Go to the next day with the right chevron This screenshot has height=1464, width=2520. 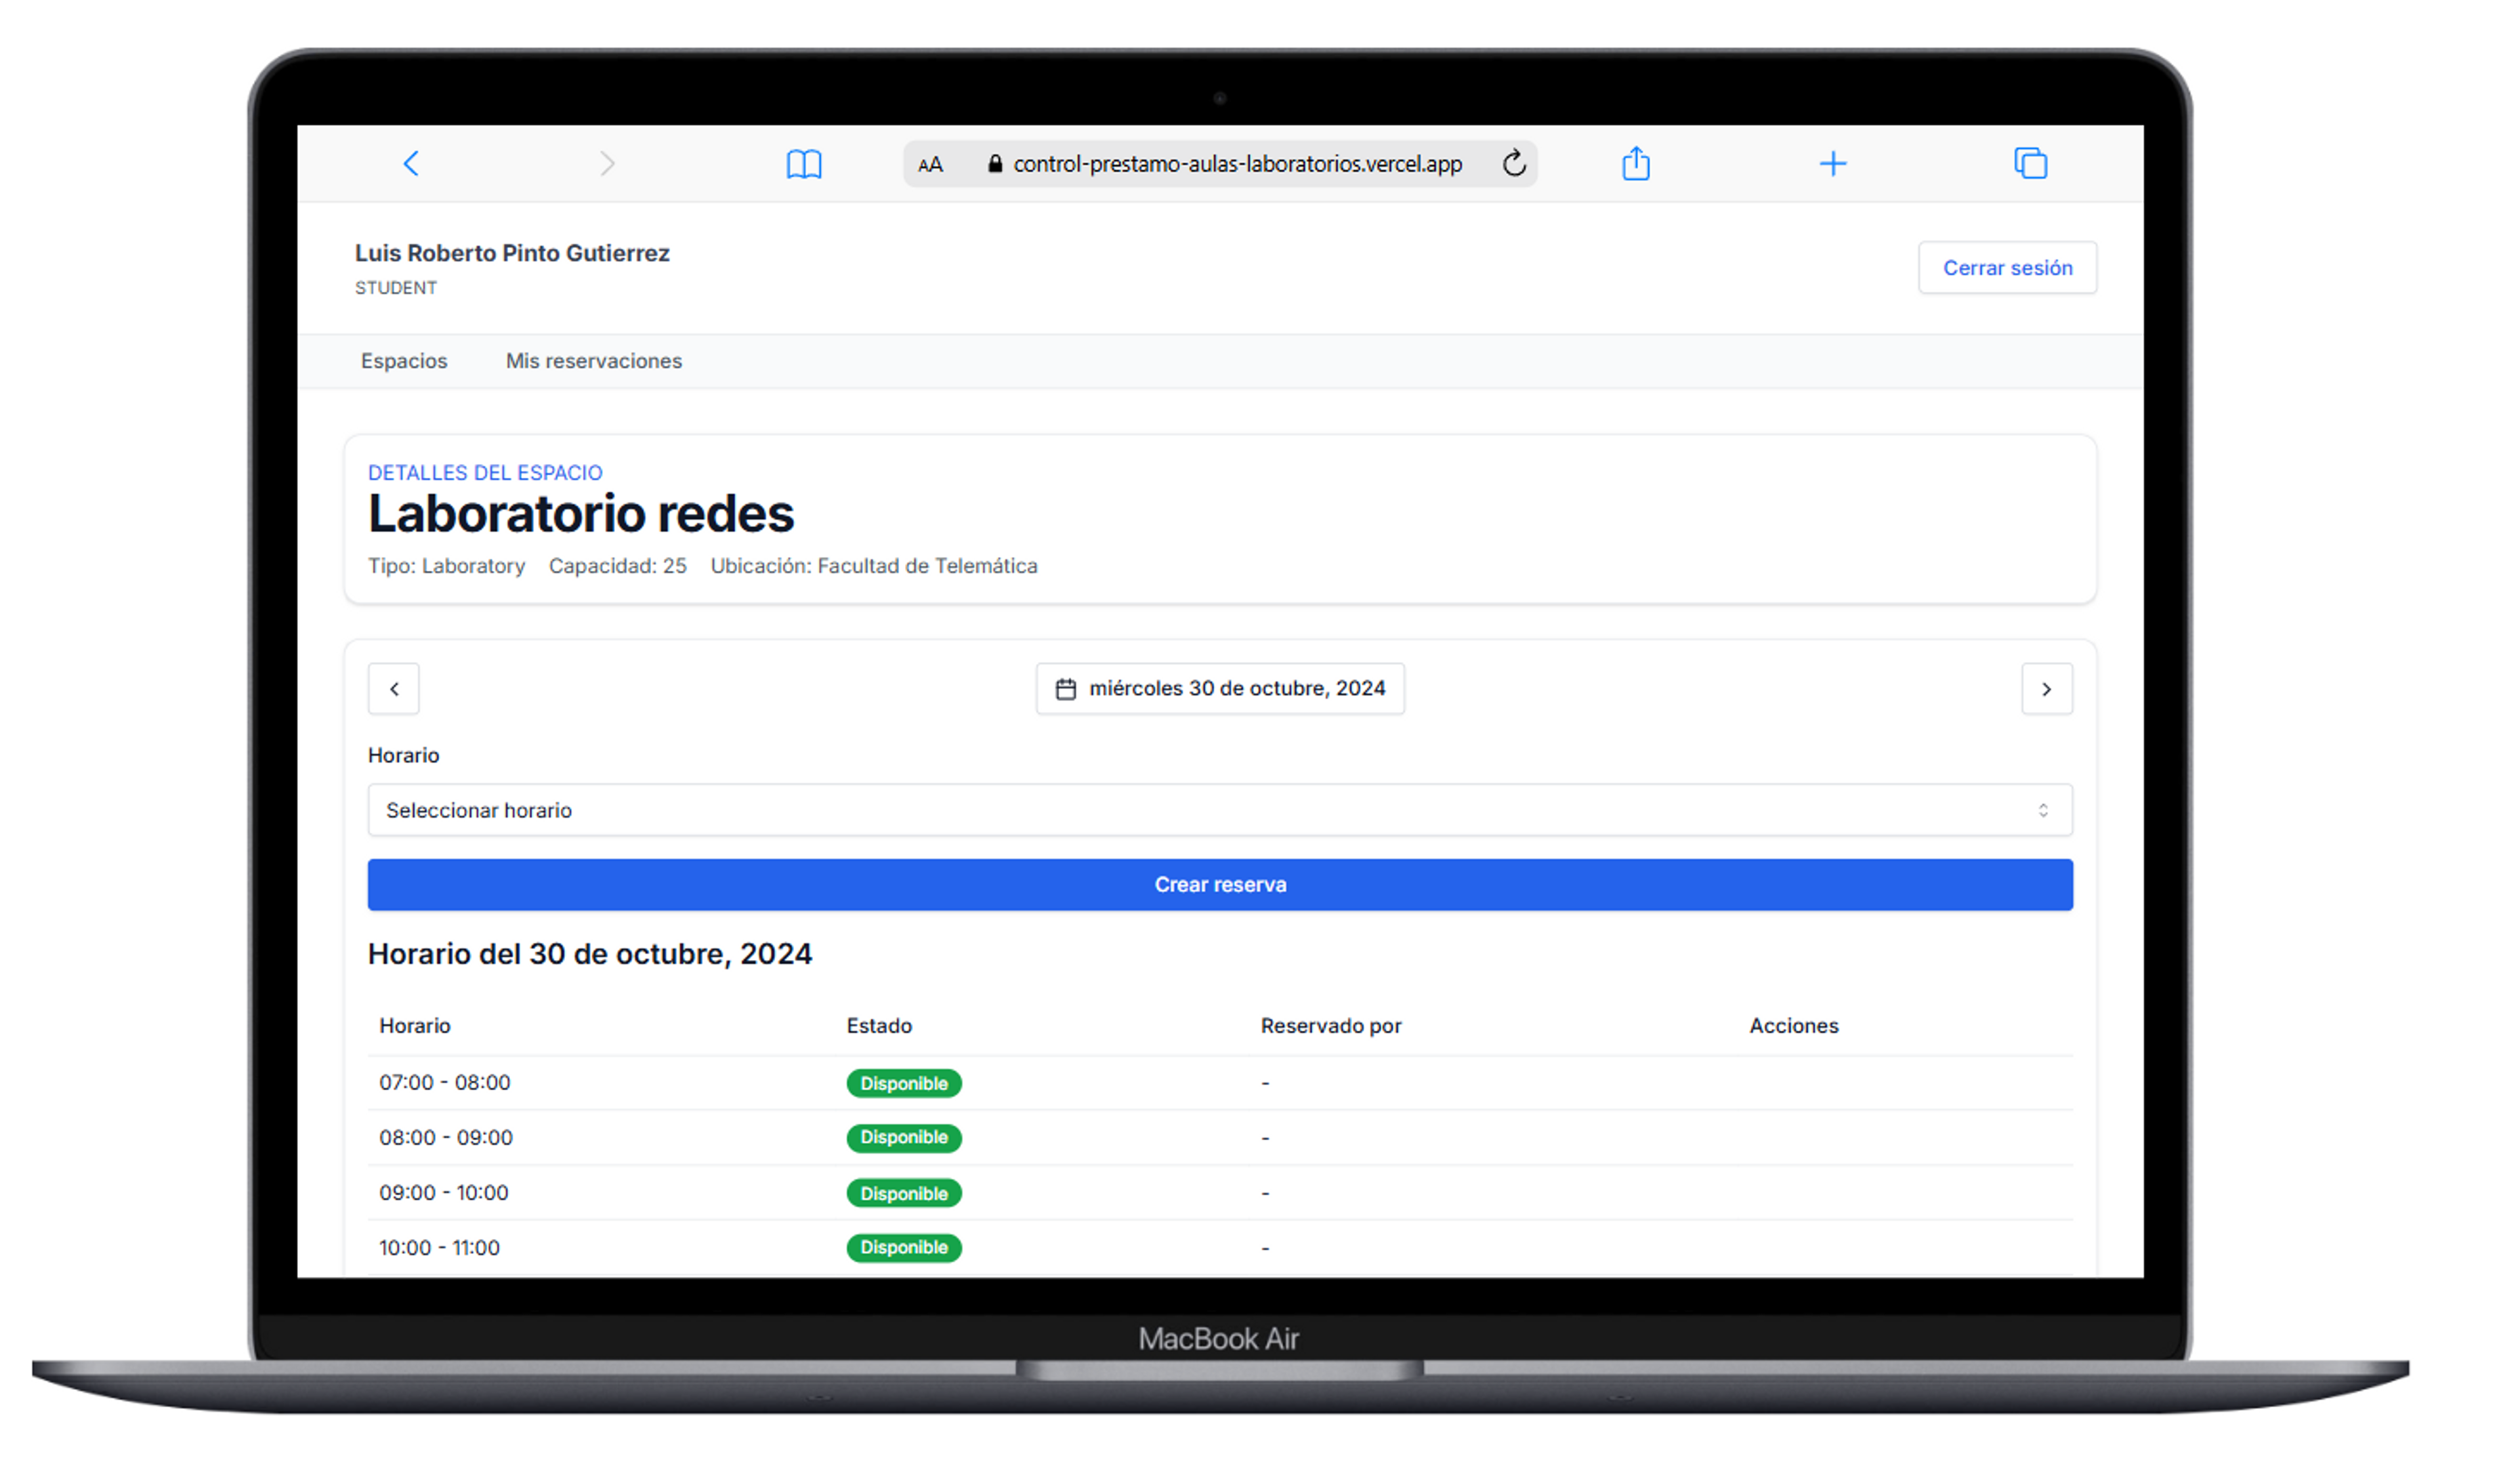pos(2046,688)
